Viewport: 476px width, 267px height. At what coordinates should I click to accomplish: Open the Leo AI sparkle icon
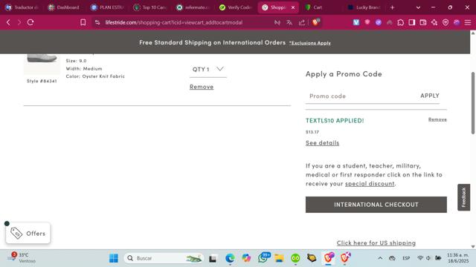(434, 22)
